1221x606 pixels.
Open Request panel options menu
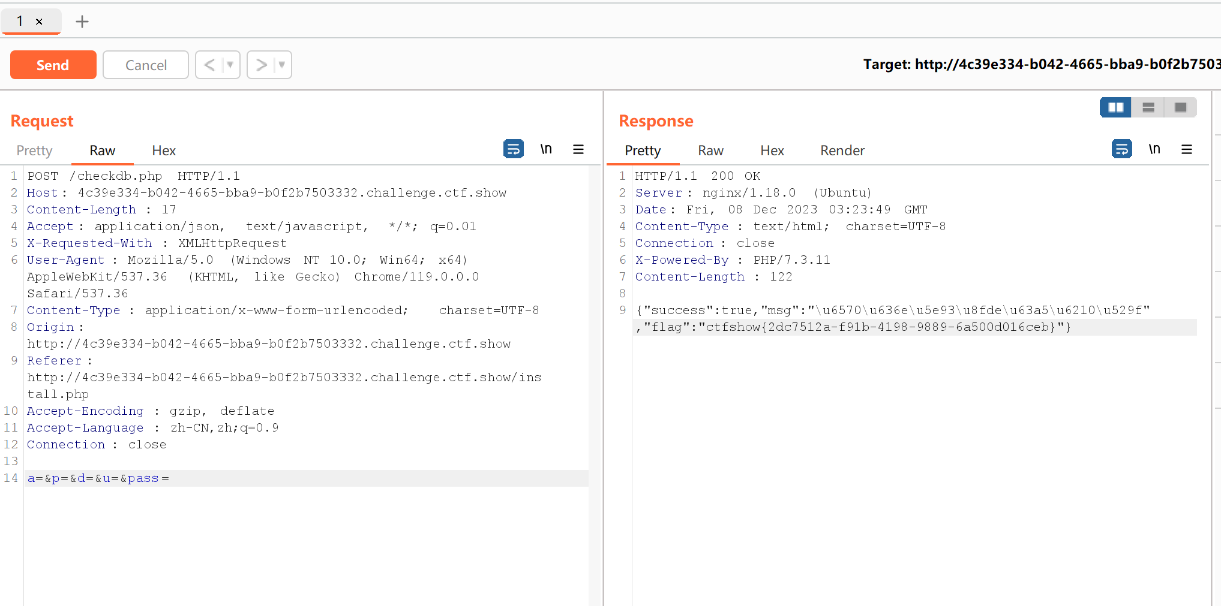[578, 149]
